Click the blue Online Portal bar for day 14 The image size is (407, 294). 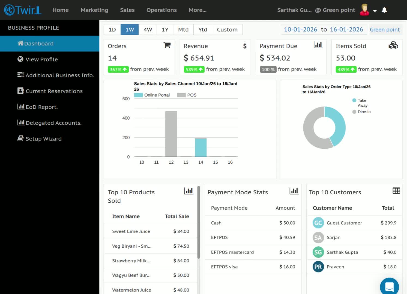tap(201, 148)
